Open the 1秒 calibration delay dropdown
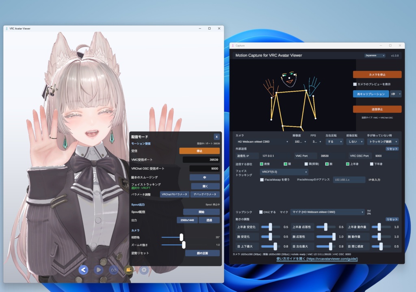This screenshot has height=292, width=416. [396, 94]
